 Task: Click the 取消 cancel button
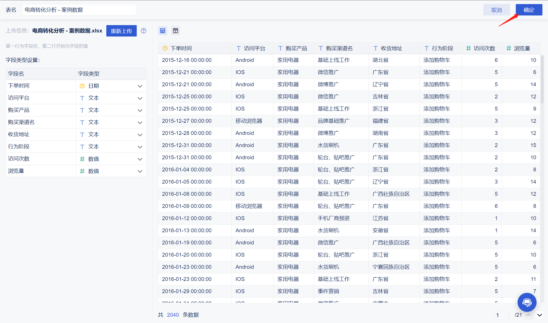coord(496,10)
